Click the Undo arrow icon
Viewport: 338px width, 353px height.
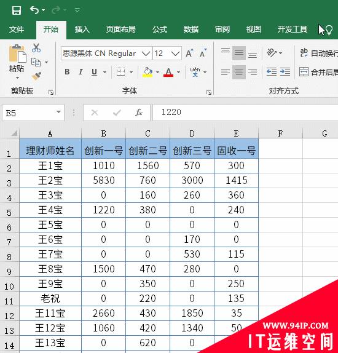pos(34,10)
